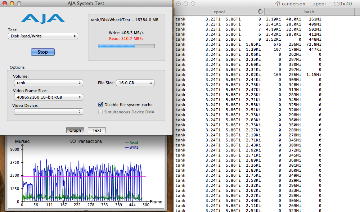360x212 pixels.
Task: Click the Read legend entry in graph
Action: coord(131,143)
